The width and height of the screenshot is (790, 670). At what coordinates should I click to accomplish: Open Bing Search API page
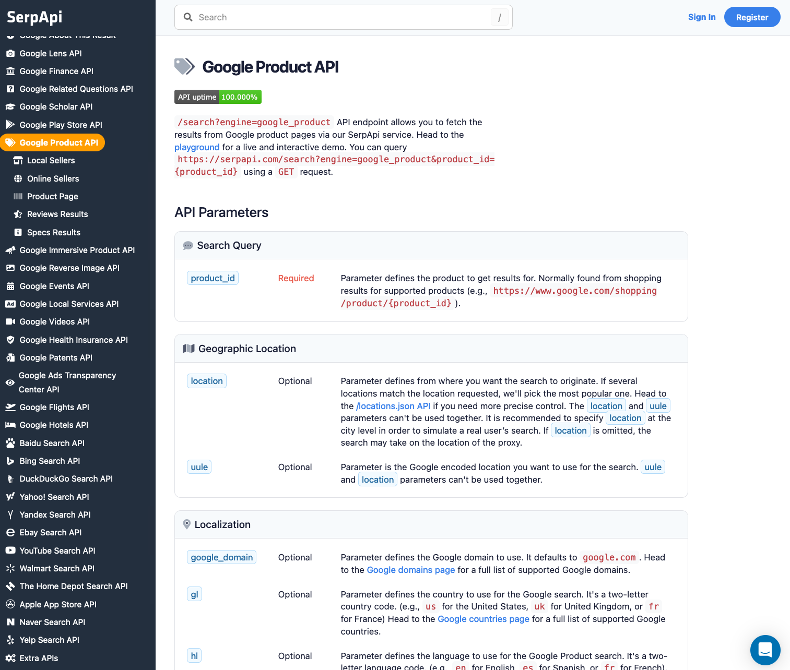pyautogui.click(x=50, y=461)
